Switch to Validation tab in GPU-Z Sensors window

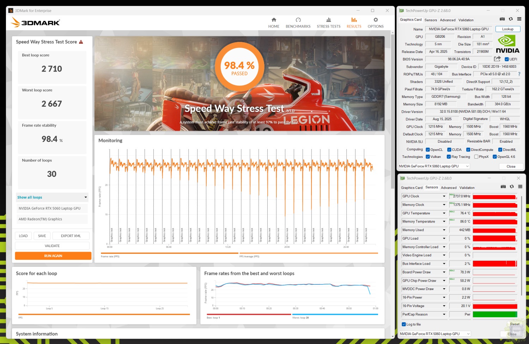point(467,188)
